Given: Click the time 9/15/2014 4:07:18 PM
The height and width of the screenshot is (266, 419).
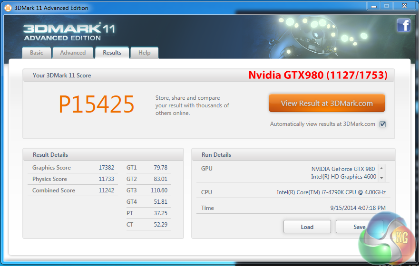Looking at the screenshot, I should pyautogui.click(x=358, y=208).
